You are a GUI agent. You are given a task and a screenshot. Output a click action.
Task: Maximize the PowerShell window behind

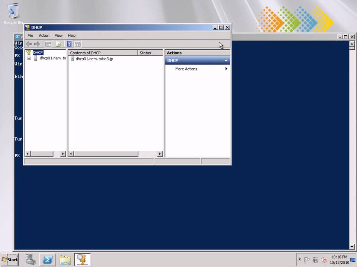346,37
